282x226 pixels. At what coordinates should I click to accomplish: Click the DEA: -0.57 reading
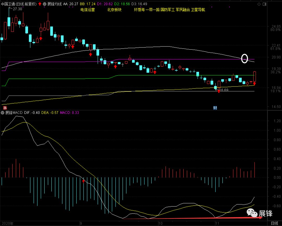pyautogui.click(x=50, y=113)
